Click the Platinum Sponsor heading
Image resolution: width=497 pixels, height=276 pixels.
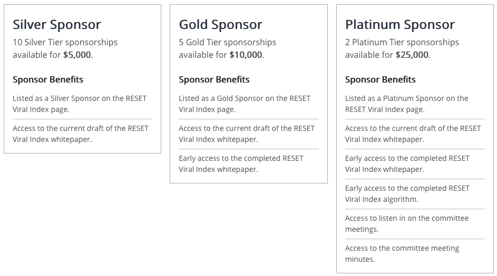[400, 25]
